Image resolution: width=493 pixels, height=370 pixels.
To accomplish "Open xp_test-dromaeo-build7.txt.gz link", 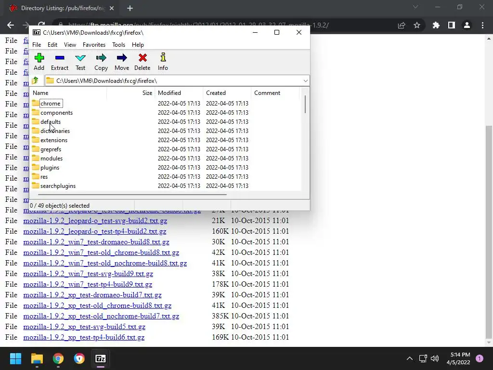I will coord(92,295).
